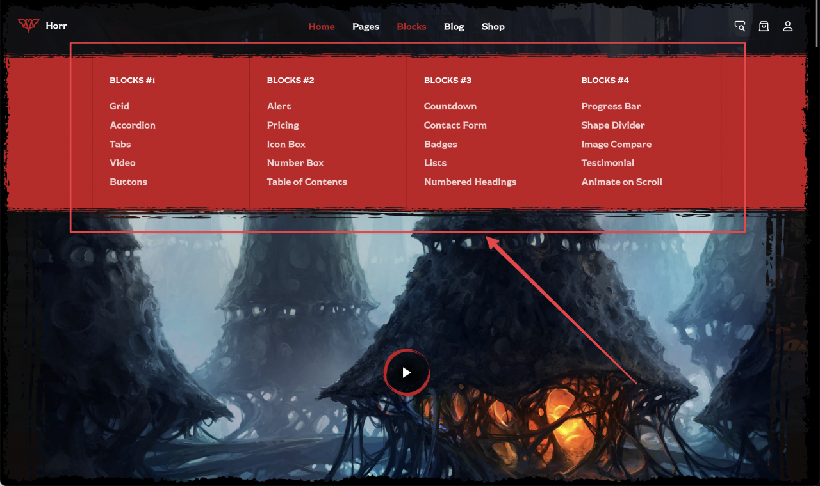Open the Buttons block link
820x486 pixels.
128,182
